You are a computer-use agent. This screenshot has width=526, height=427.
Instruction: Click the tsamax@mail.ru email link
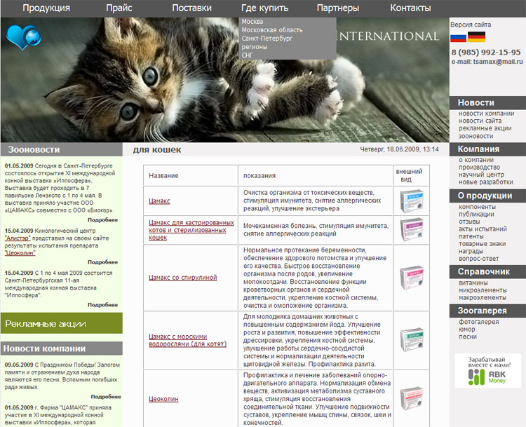pyautogui.click(x=498, y=62)
